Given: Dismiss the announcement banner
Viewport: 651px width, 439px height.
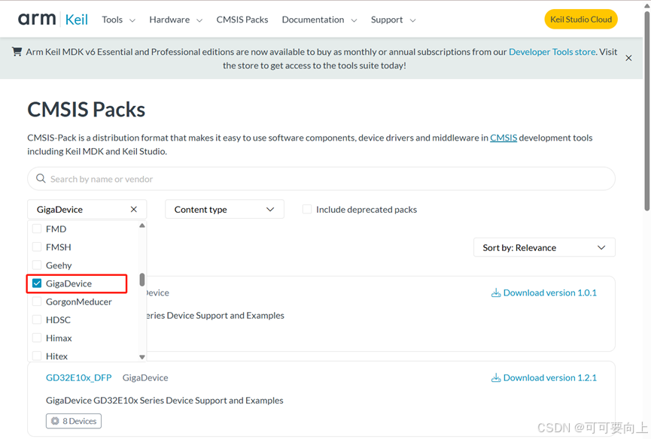Looking at the screenshot, I should pyautogui.click(x=628, y=58).
